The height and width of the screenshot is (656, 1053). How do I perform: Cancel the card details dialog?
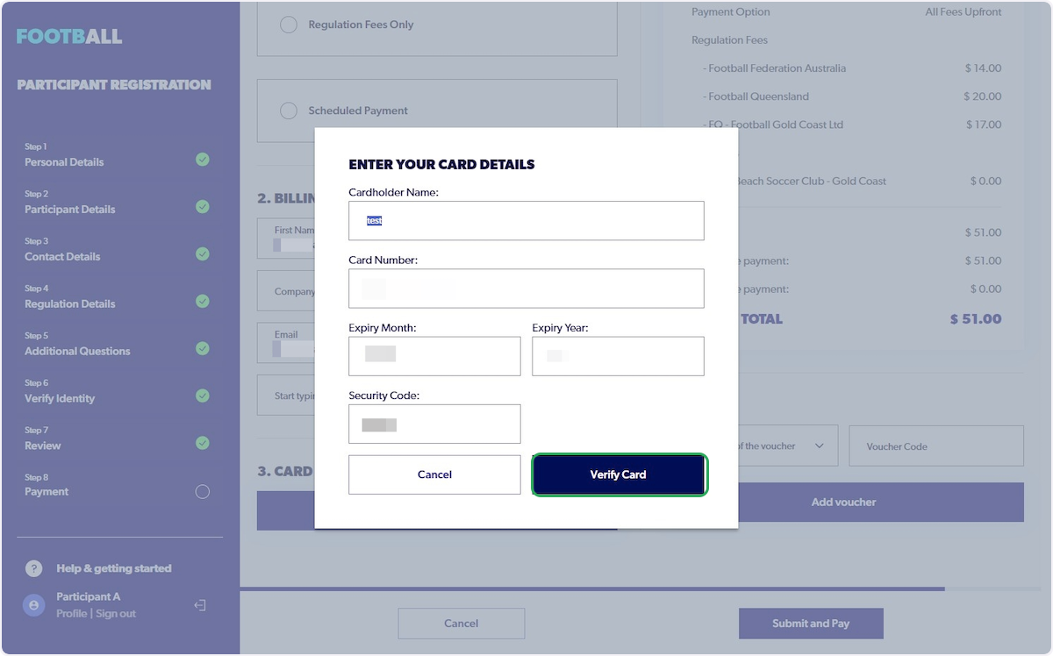[x=434, y=474]
